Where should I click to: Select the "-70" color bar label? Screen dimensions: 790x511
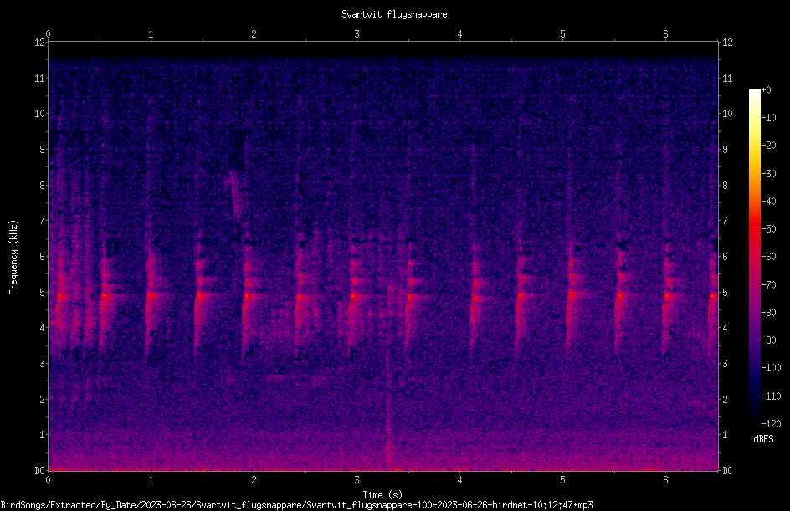[x=769, y=285]
